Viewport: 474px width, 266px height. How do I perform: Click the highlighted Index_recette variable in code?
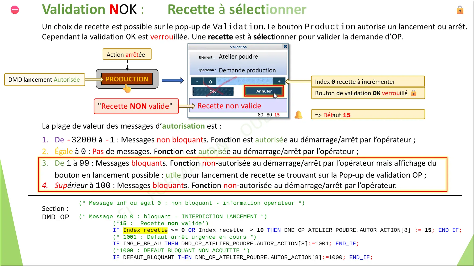(145, 230)
